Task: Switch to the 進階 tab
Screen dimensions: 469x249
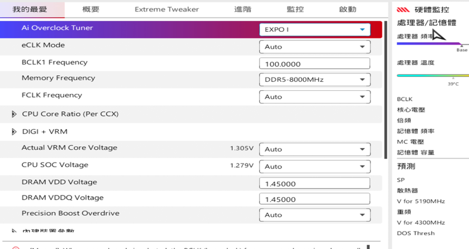Action: coord(242,9)
